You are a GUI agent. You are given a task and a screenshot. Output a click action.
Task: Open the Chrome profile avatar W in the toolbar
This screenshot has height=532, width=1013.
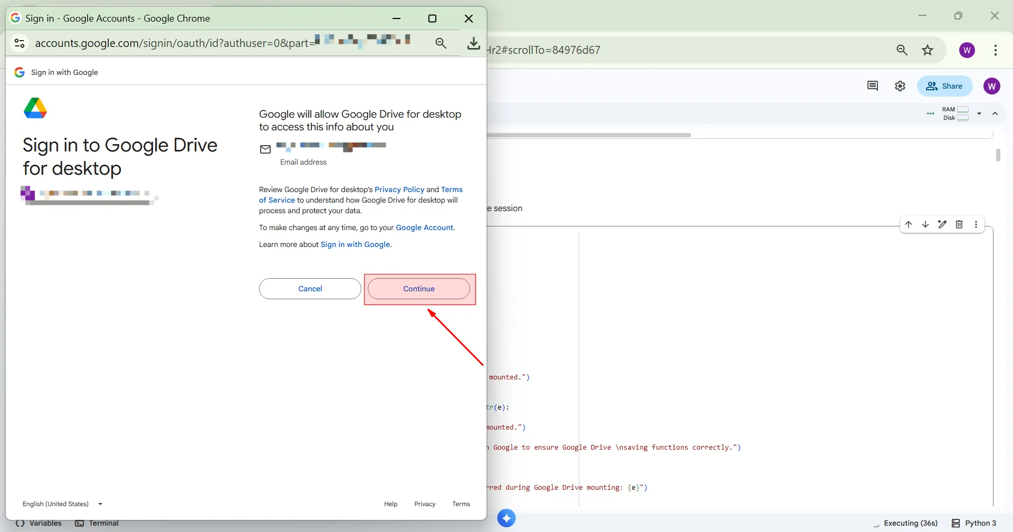[967, 50]
